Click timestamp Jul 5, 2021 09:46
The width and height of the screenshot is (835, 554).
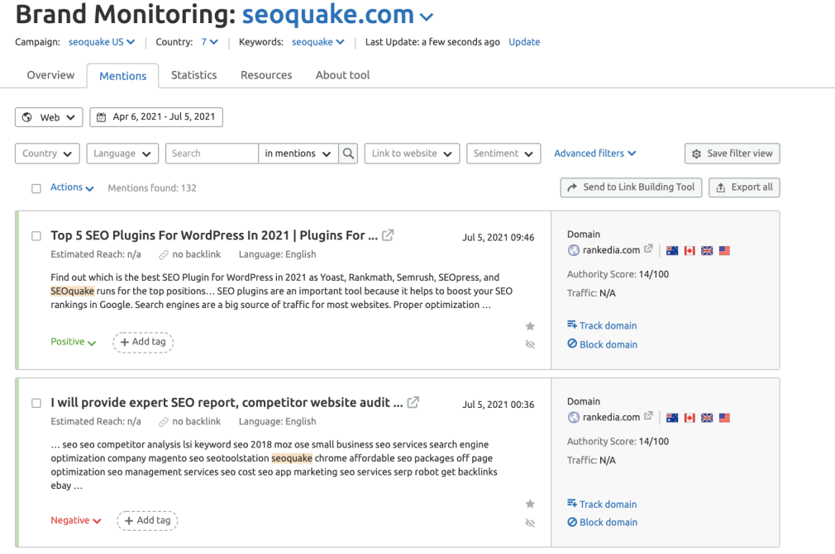(x=498, y=238)
